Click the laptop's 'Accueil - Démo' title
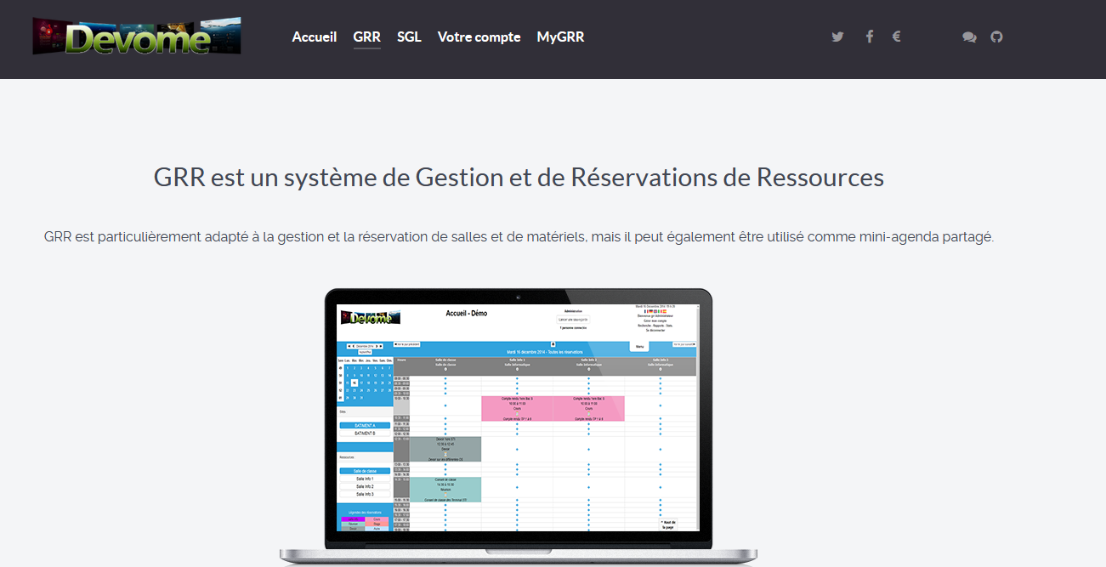The height and width of the screenshot is (567, 1106). 467,313
